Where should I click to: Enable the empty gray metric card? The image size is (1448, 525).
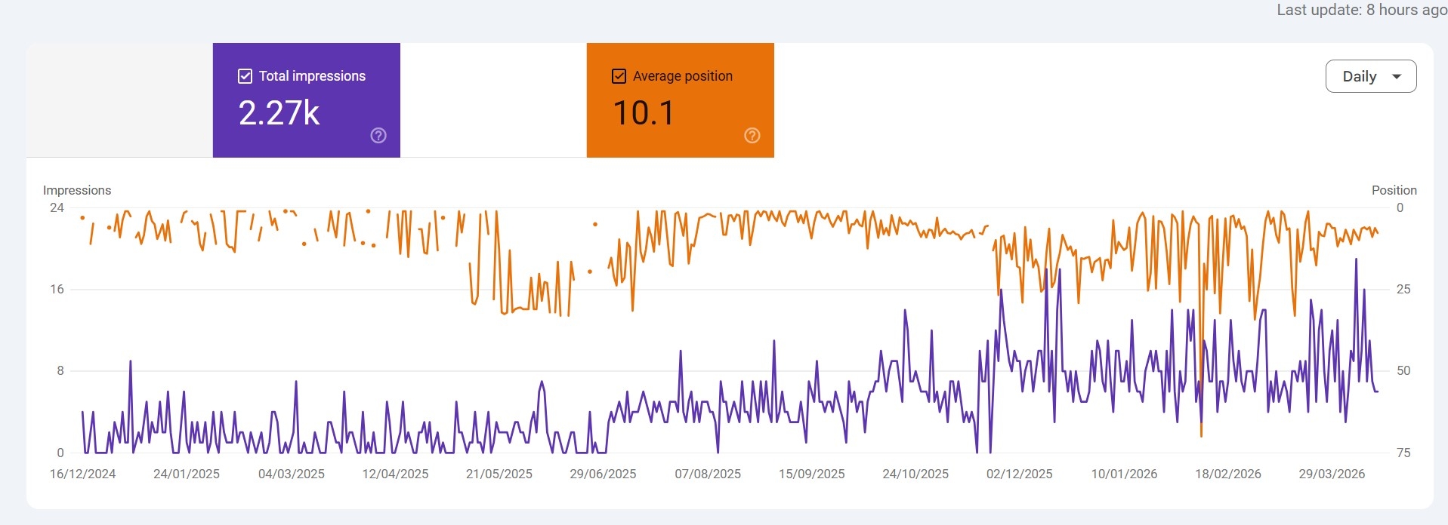(119, 100)
